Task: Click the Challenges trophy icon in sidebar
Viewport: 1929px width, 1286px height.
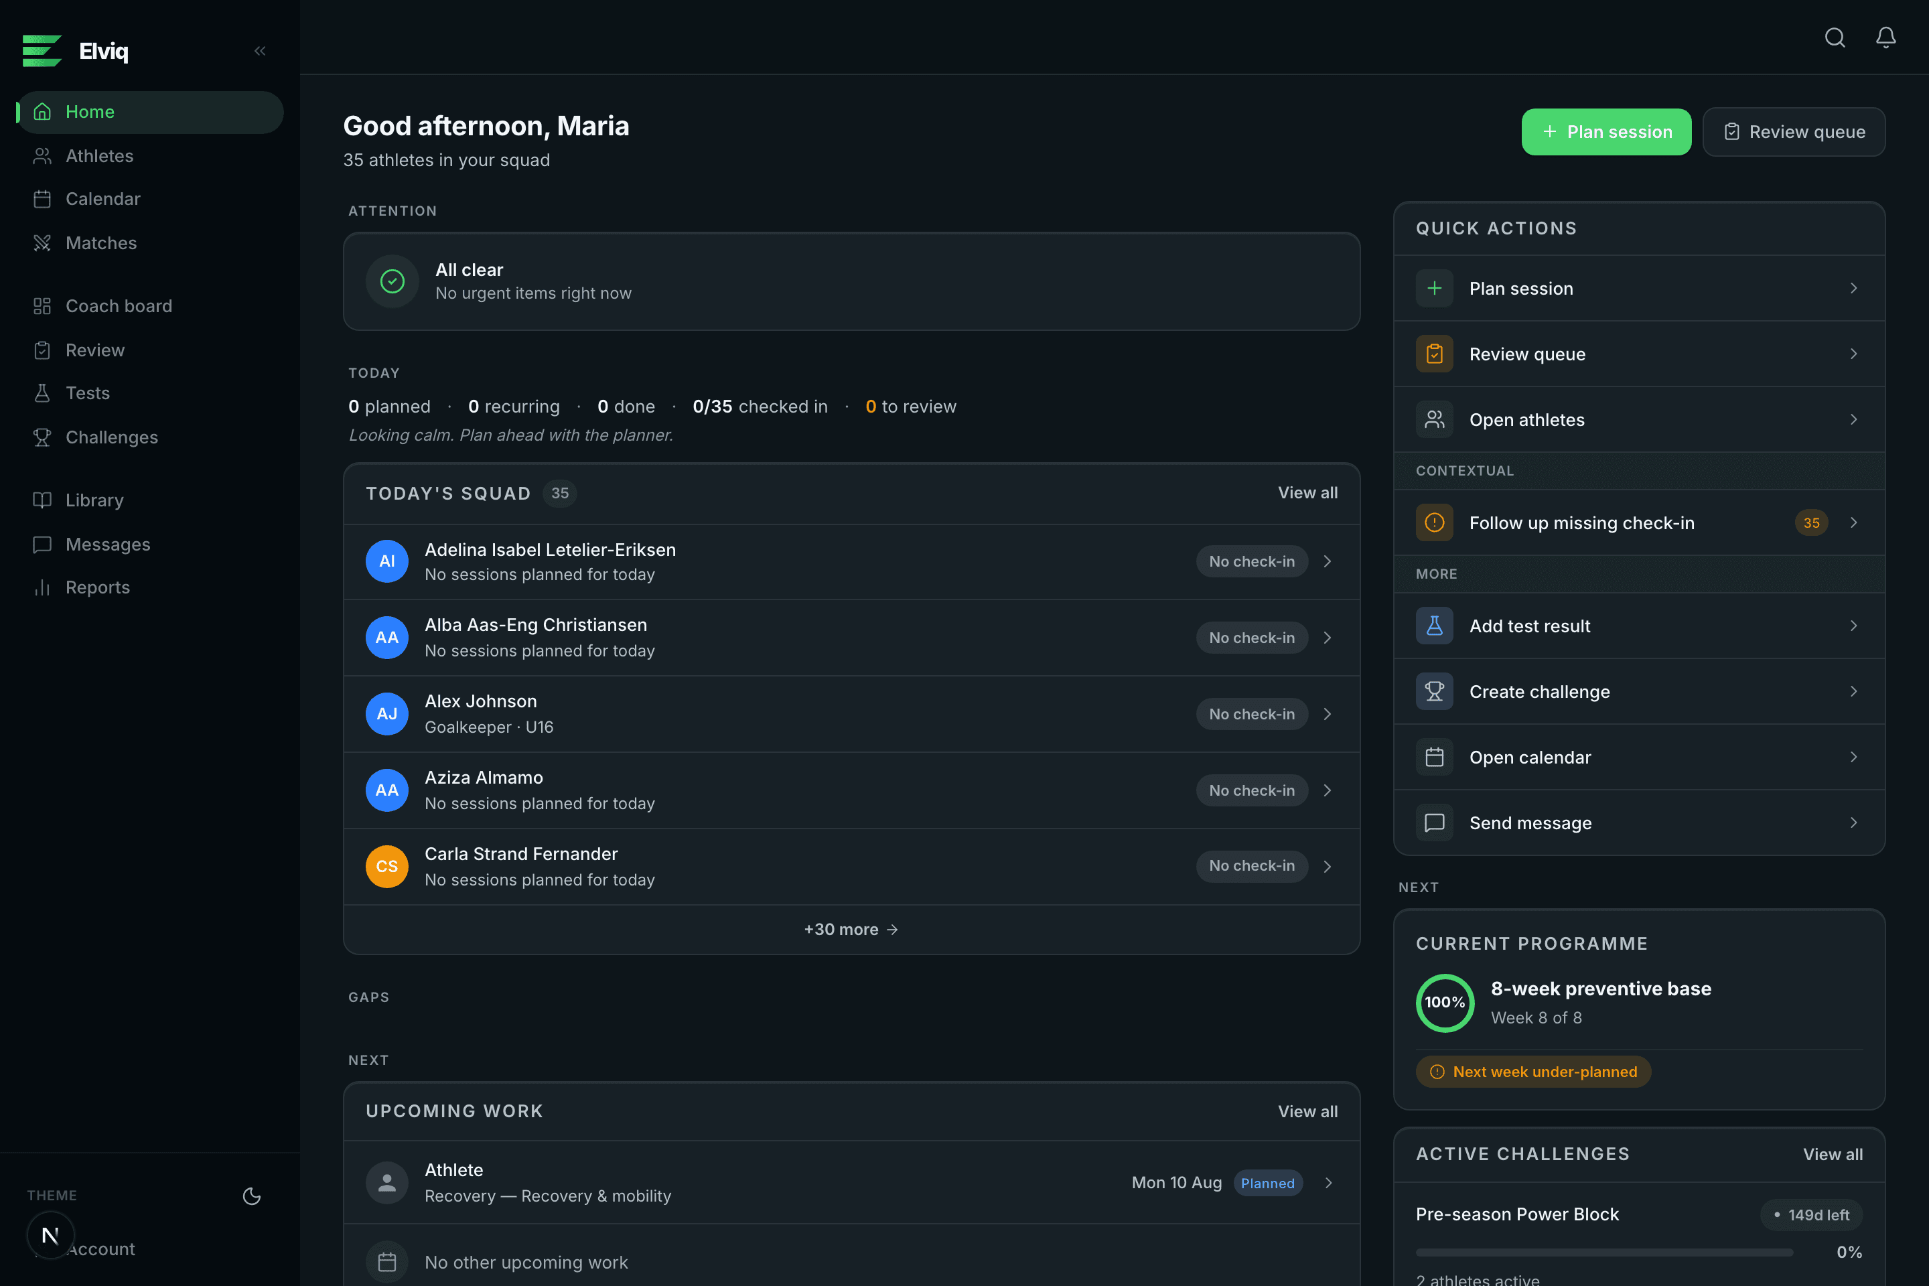Action: click(x=42, y=437)
